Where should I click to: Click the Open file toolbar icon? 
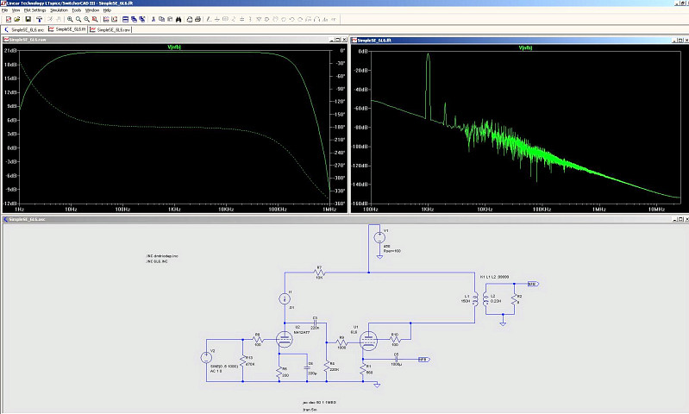click(17, 19)
